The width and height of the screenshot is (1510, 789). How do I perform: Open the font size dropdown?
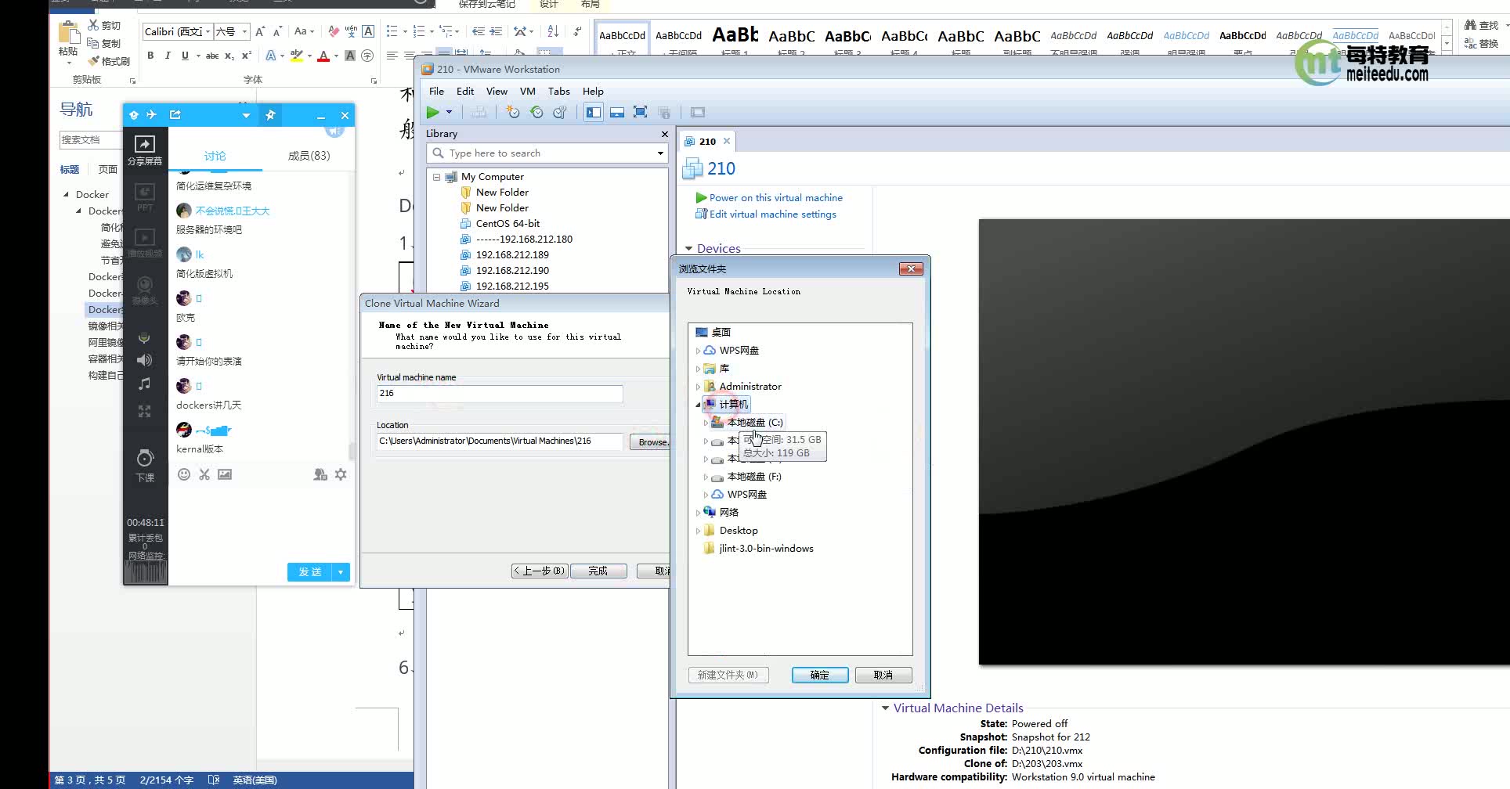[x=244, y=31]
